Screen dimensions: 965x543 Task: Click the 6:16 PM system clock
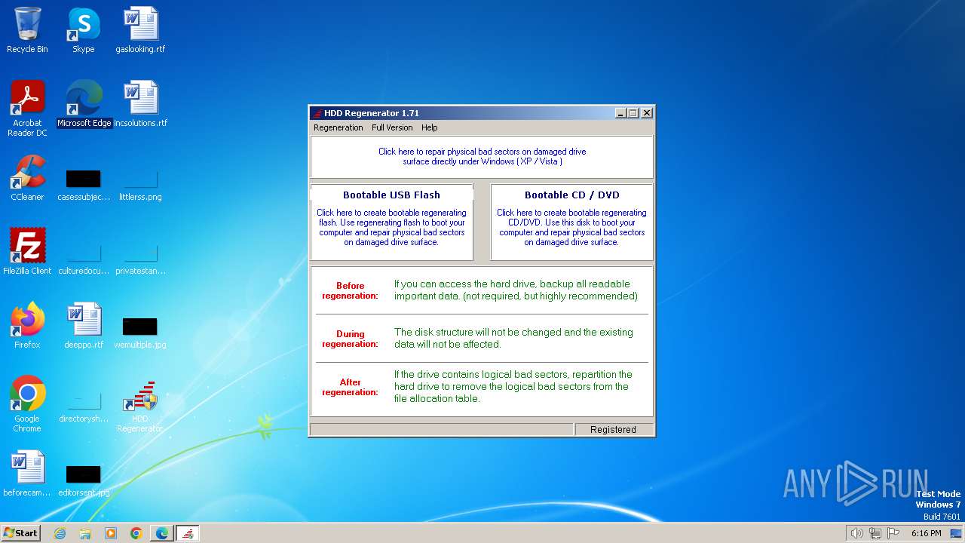coord(926,533)
